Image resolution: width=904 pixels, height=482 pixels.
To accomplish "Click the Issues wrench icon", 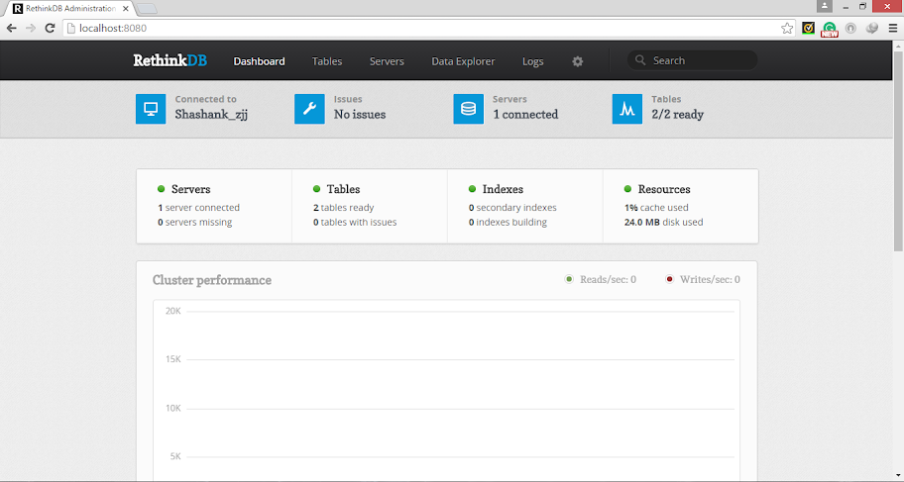I will tap(309, 109).
